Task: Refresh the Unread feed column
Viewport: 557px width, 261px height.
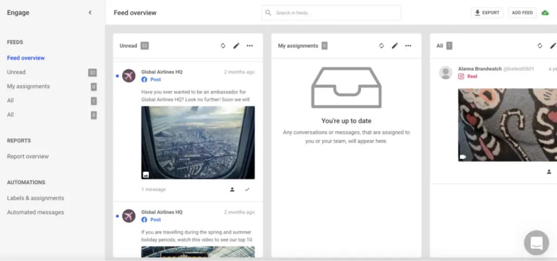Action: click(x=223, y=46)
